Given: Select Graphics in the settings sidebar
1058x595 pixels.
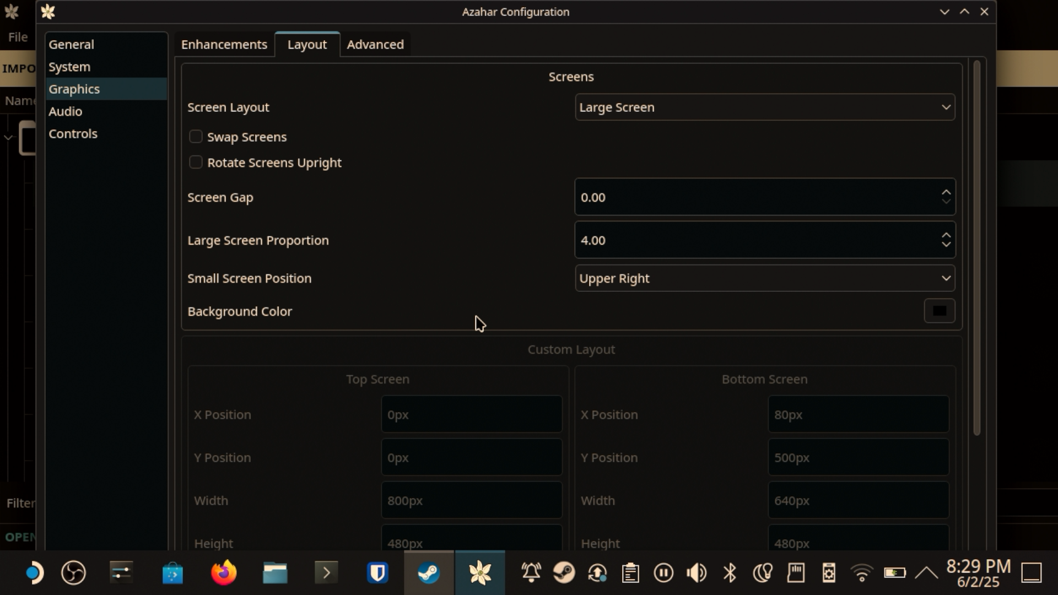Looking at the screenshot, I should coord(106,89).
